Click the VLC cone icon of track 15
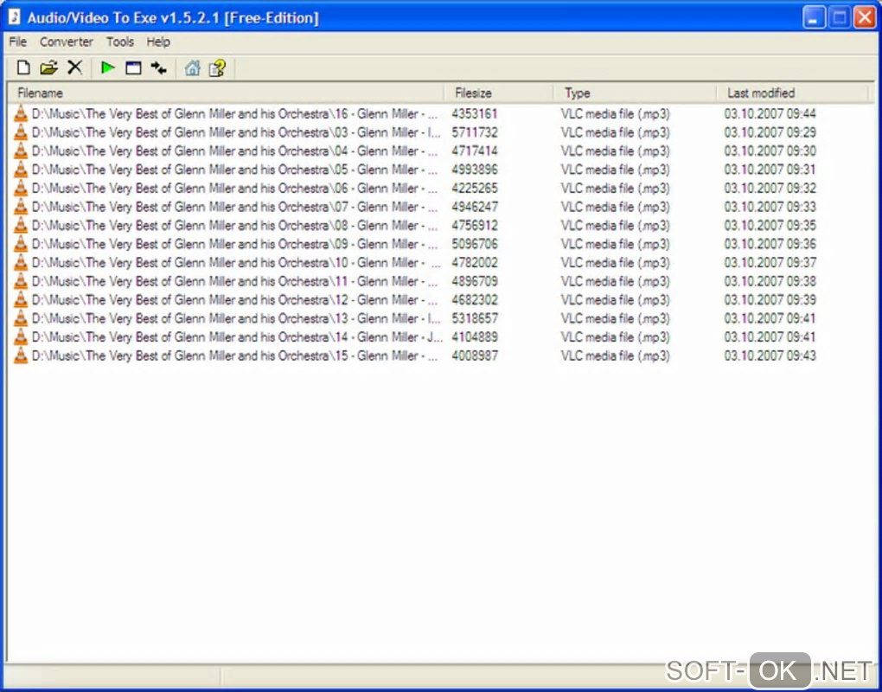 pos(20,355)
